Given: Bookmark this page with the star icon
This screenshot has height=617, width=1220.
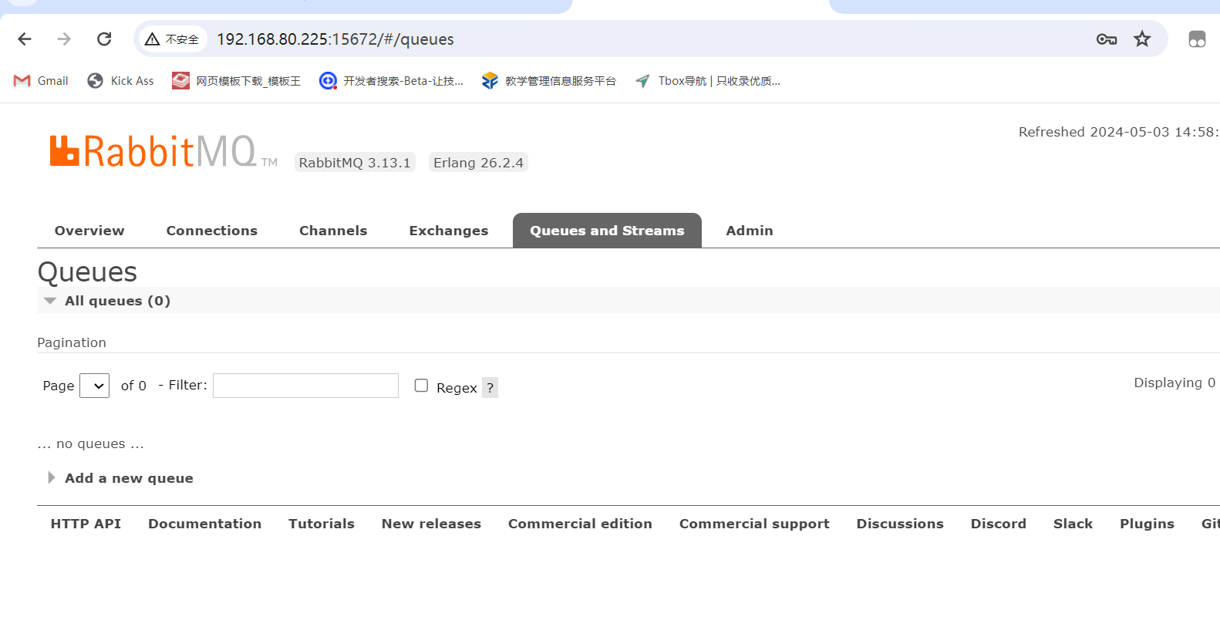Looking at the screenshot, I should [x=1142, y=39].
